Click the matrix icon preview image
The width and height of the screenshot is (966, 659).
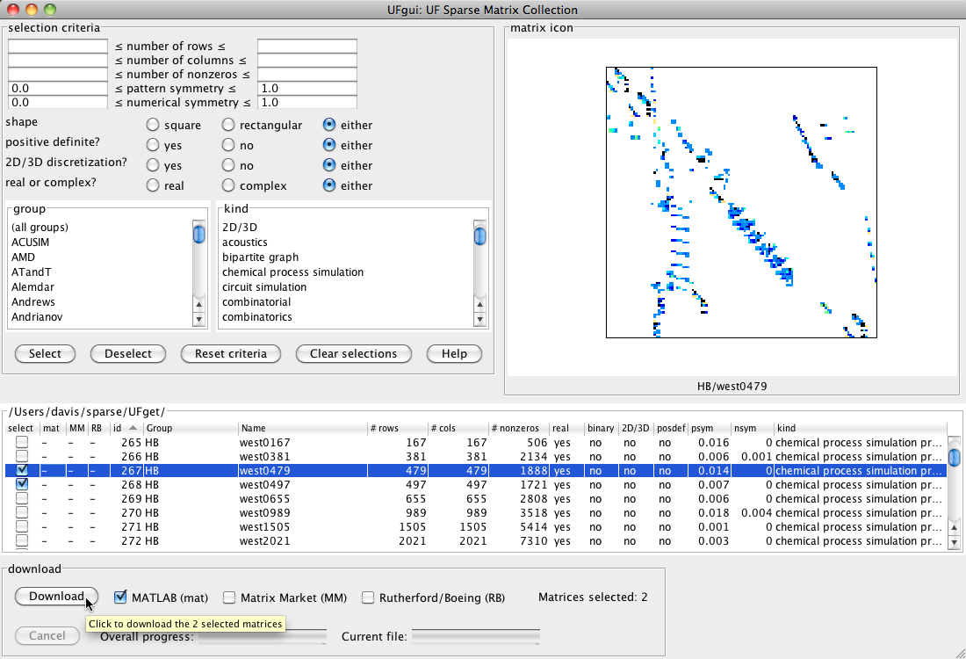pyautogui.click(x=741, y=202)
